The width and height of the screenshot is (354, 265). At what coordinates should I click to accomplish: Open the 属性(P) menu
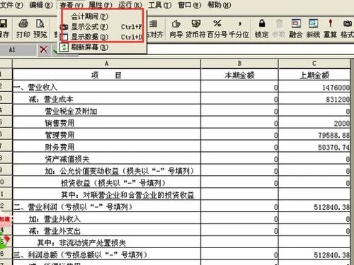click(101, 5)
